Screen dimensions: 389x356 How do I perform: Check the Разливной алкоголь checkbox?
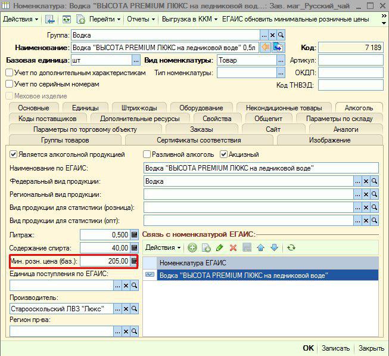coord(147,154)
